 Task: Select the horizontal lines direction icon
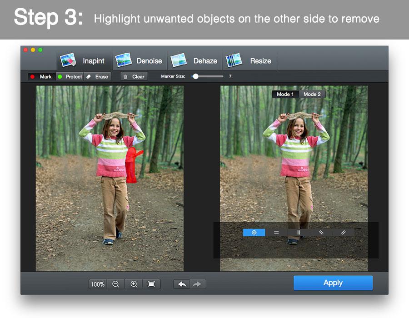click(x=276, y=232)
